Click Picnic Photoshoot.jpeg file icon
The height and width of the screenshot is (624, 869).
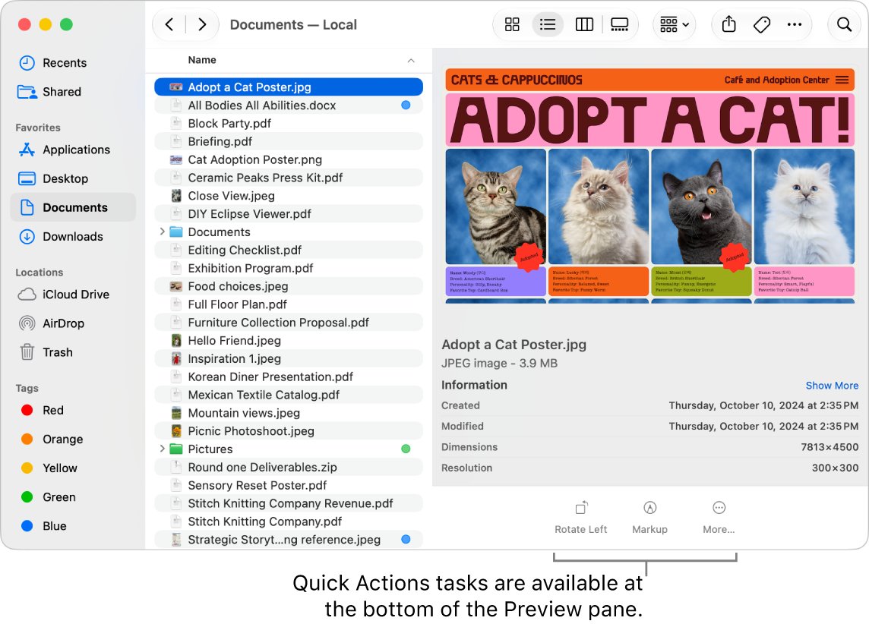[175, 430]
